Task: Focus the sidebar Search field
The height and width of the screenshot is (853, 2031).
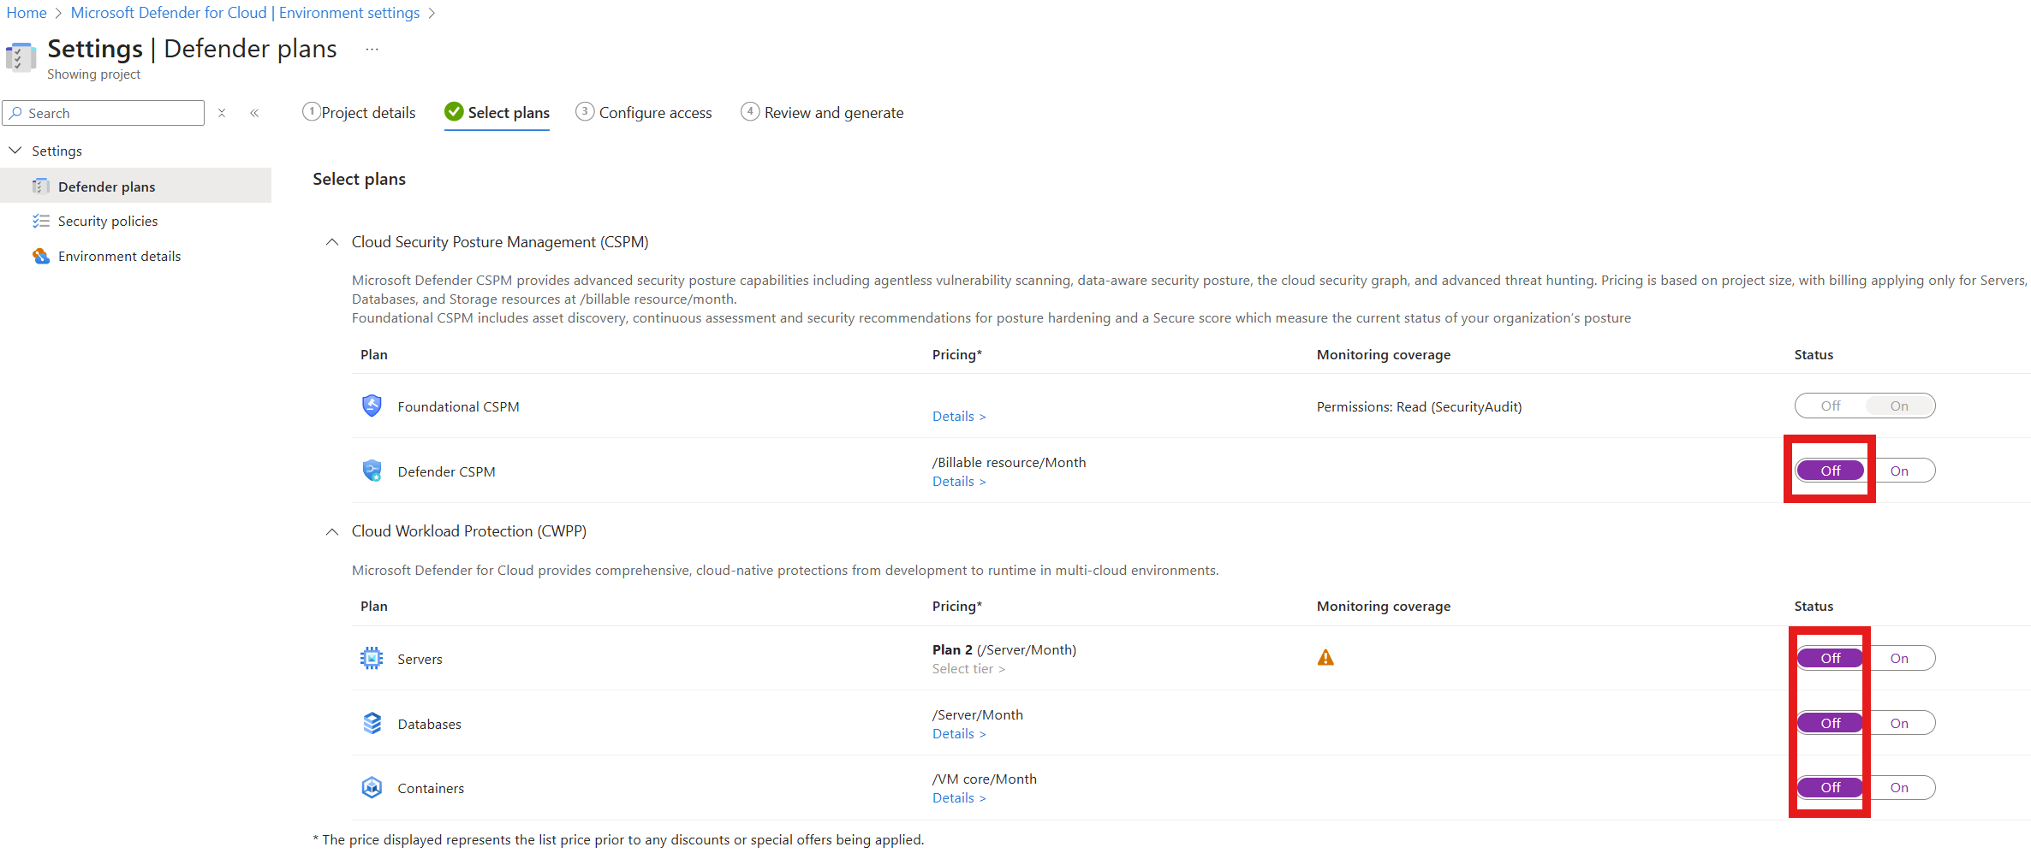Action: point(104,113)
